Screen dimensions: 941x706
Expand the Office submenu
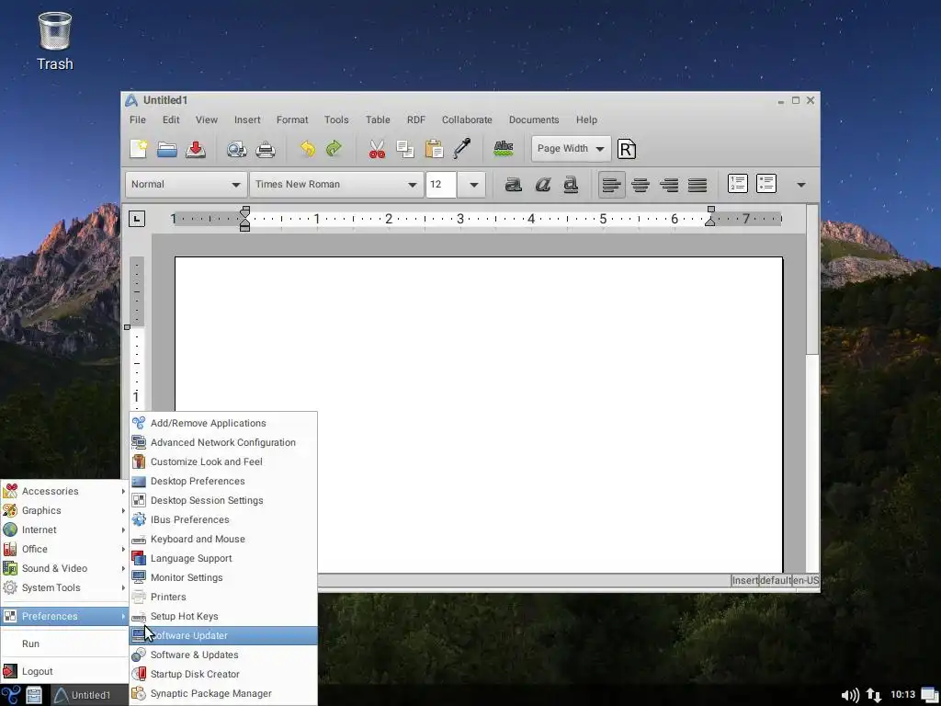[x=65, y=549]
